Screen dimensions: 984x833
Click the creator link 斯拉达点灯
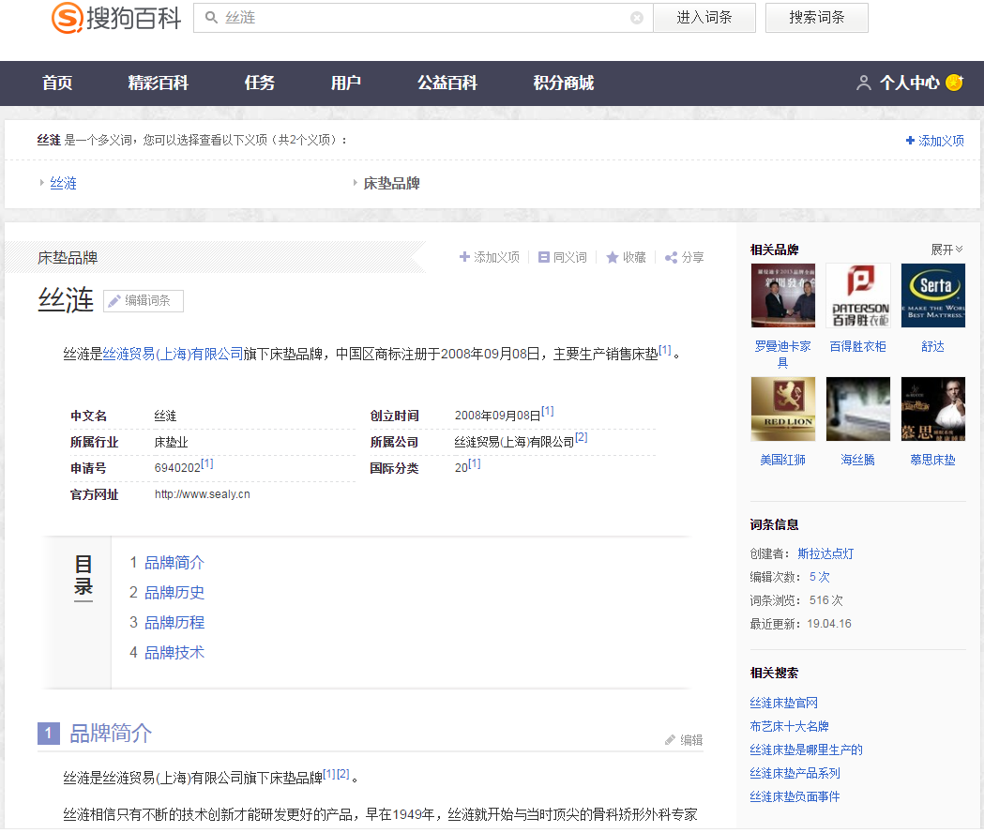point(825,553)
